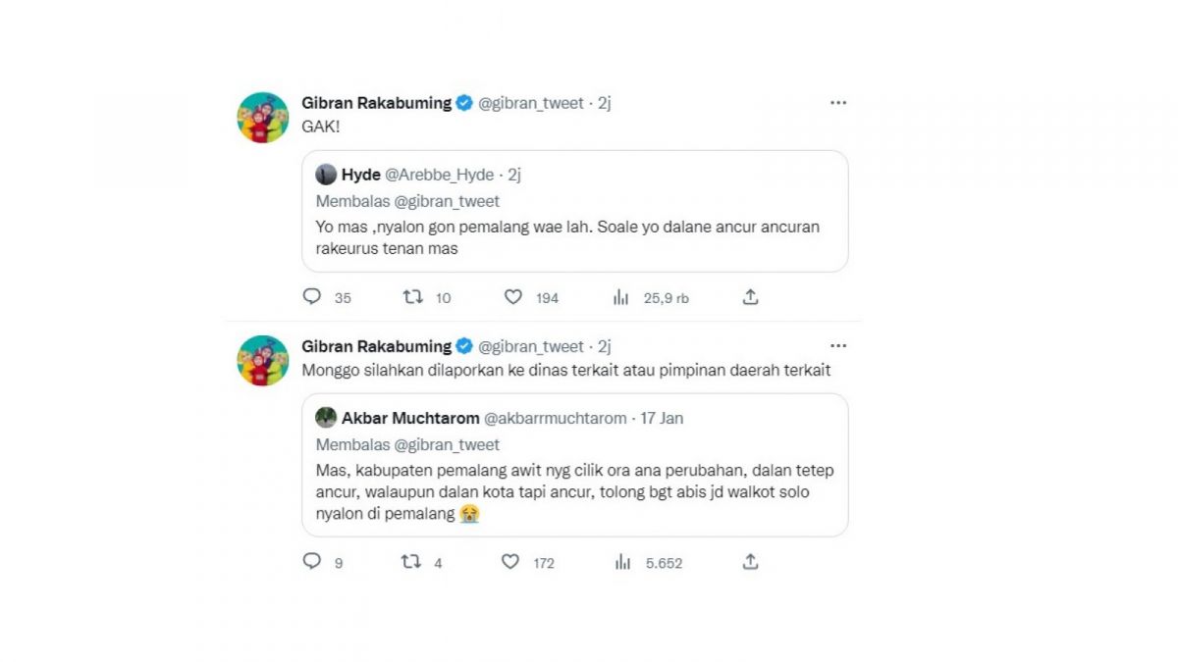Open the reply icon on Gibran's first tweet
1178x662 pixels.
[310, 297]
